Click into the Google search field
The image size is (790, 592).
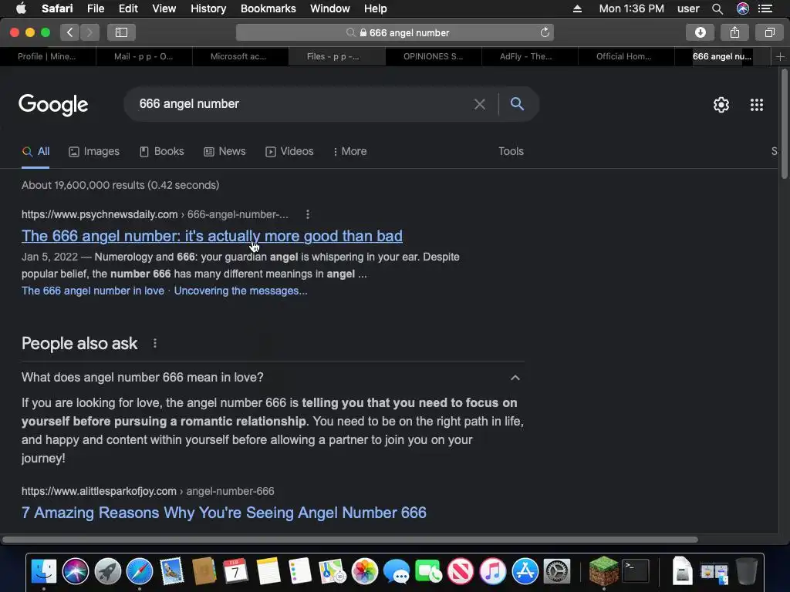point(302,104)
